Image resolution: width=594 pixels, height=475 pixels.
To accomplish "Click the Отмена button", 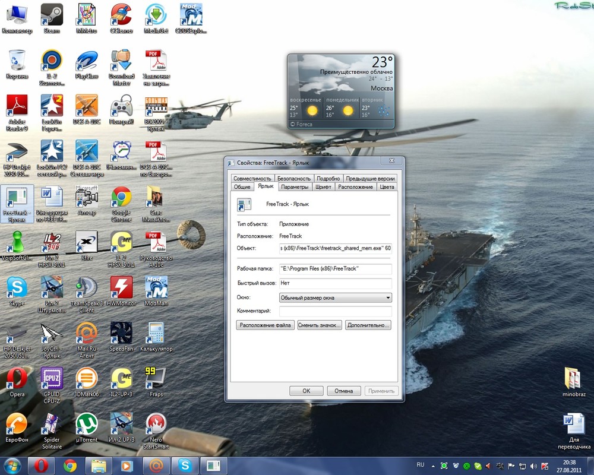I will pos(343,391).
